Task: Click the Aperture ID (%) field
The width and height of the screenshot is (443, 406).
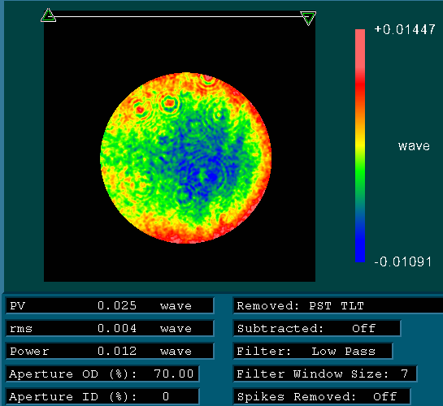Action: [x=102, y=396]
